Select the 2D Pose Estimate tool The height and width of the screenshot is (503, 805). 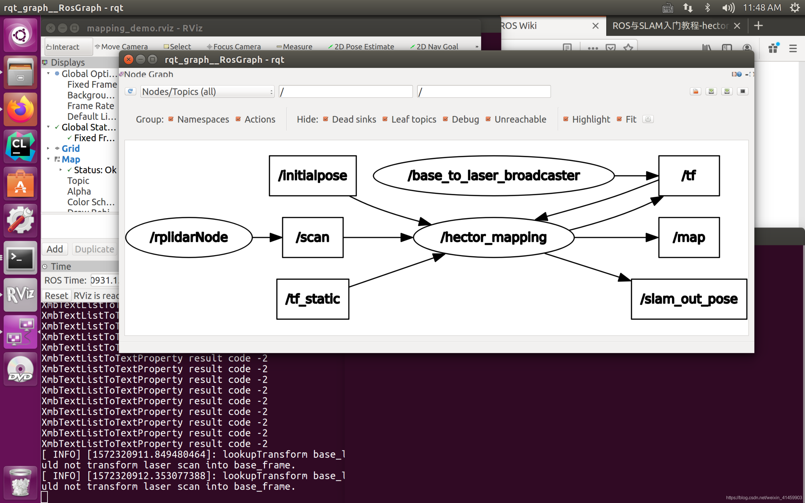[361, 47]
